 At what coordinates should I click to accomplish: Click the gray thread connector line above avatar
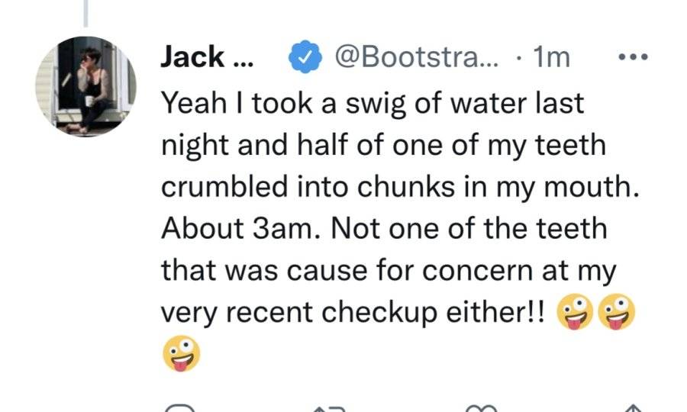(85, 13)
